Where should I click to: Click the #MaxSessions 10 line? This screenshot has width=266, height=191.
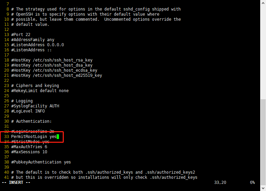point(29,152)
